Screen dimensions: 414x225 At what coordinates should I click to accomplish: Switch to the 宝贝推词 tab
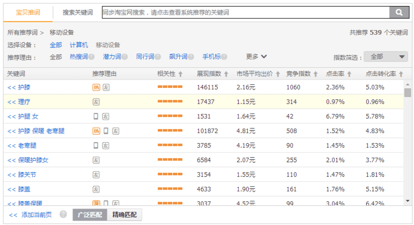28,13
